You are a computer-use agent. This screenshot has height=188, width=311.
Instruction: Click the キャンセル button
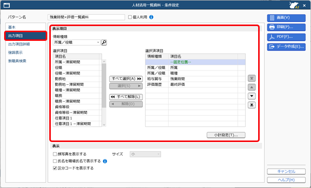[286, 172]
